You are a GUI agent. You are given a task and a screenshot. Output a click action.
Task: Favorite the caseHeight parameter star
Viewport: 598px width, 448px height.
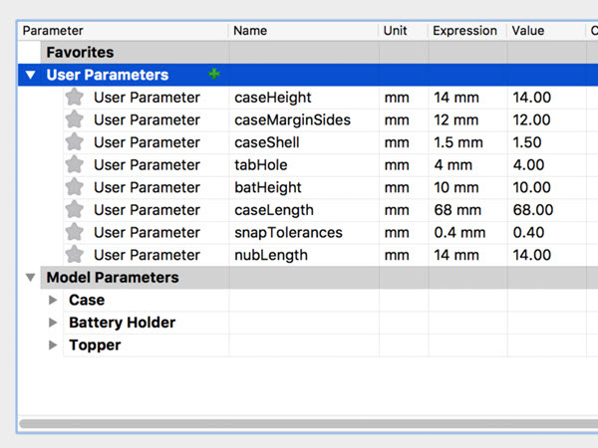pyautogui.click(x=74, y=98)
